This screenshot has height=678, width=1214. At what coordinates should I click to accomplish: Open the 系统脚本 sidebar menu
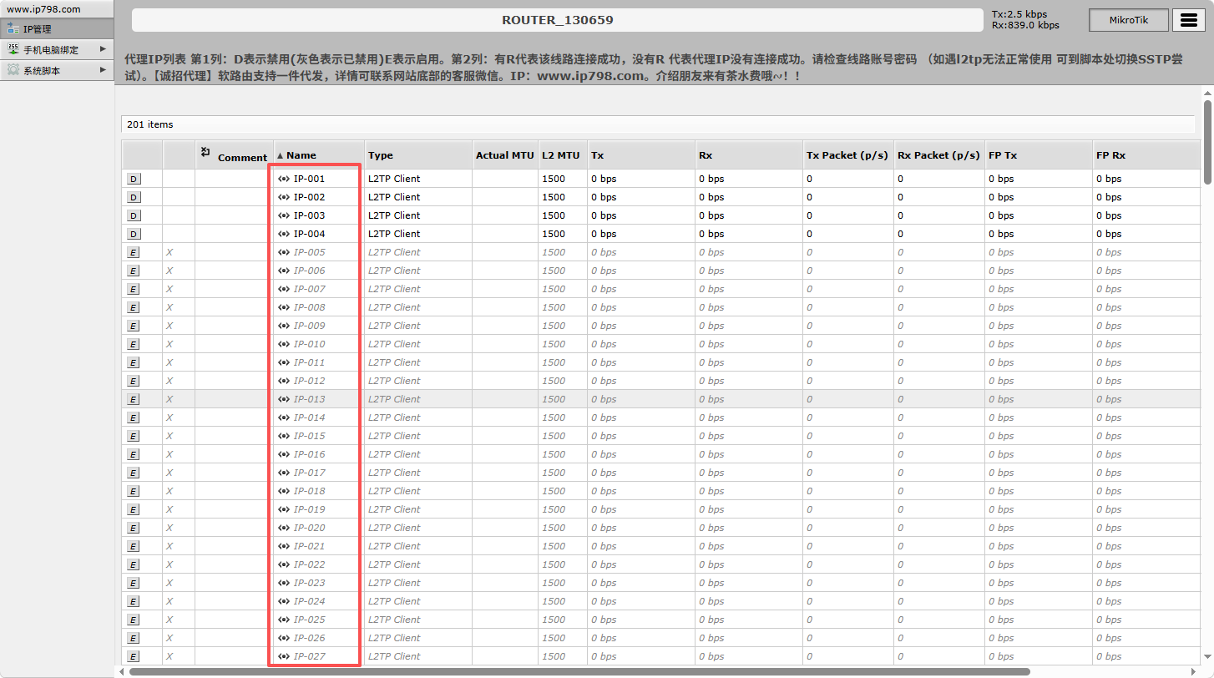click(x=57, y=71)
